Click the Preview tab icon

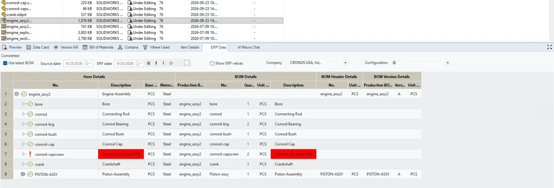[x=4, y=47]
